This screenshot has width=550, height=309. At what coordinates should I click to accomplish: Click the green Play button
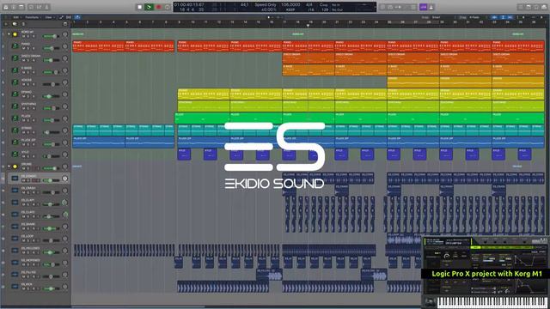149,7
